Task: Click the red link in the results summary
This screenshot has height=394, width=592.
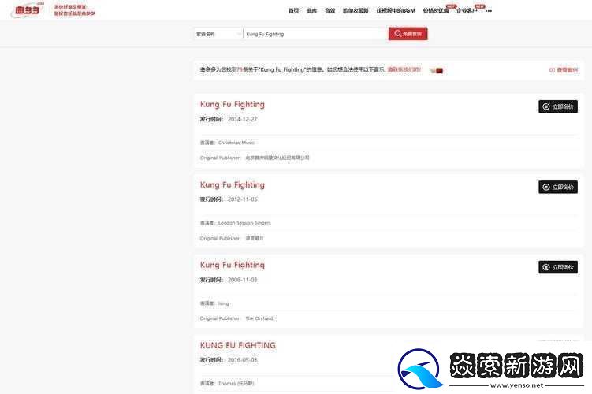Action: click(404, 70)
